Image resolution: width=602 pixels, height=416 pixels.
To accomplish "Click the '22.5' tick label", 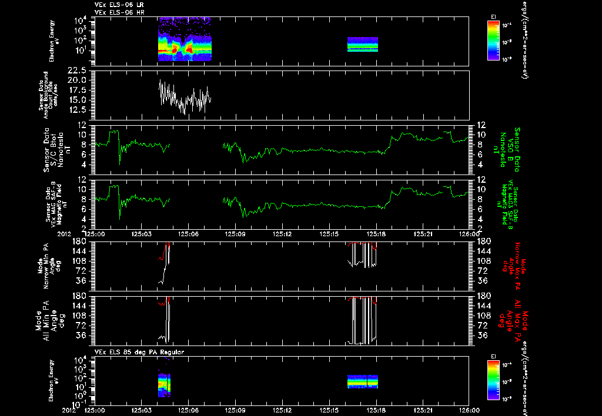I will [76, 71].
